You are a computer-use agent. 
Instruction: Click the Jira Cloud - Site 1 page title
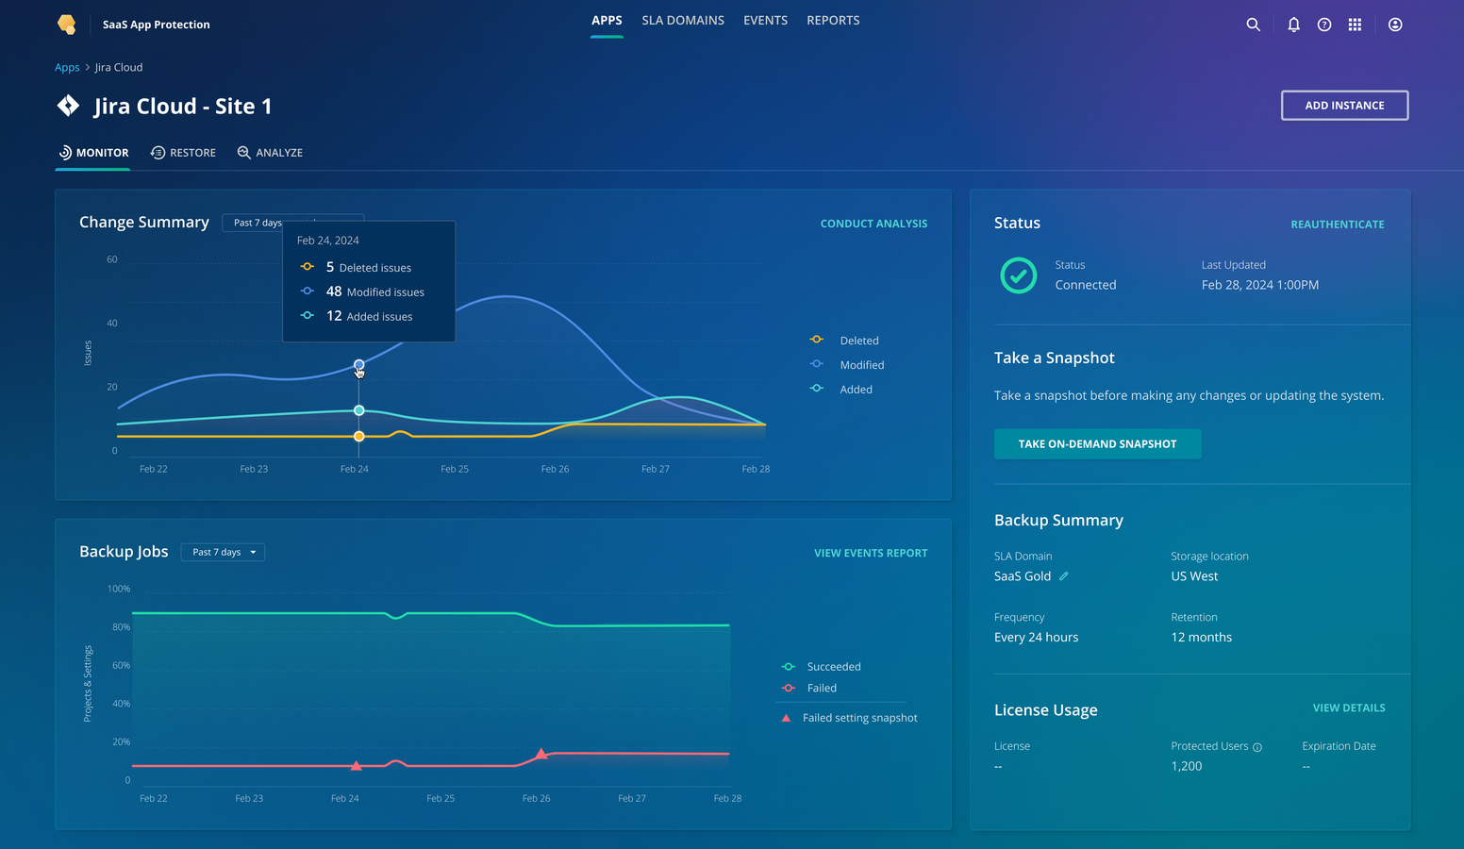[x=183, y=106]
